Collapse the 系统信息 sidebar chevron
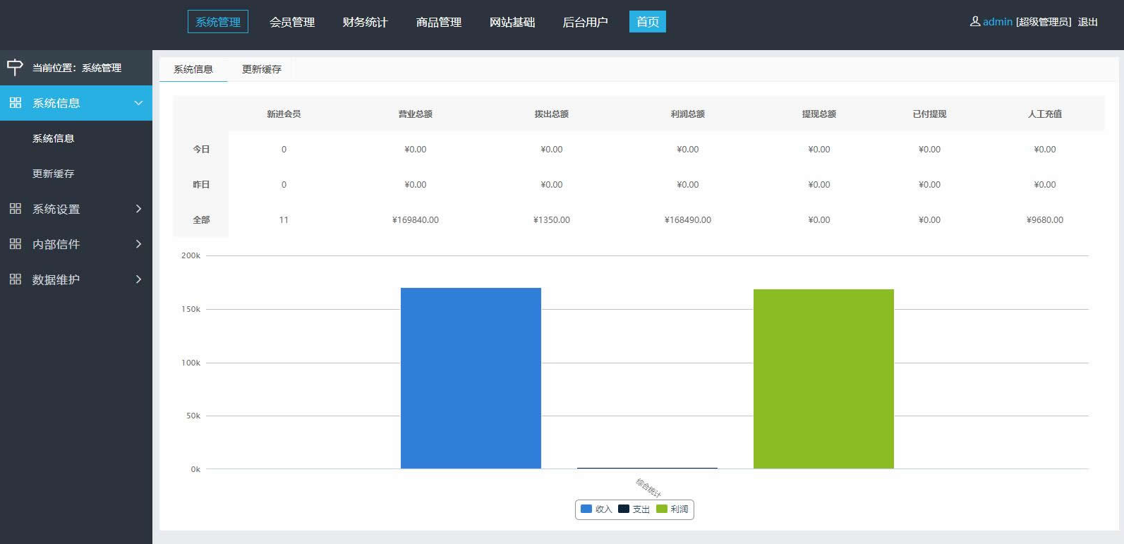Screen dimensions: 1124x544 (138, 103)
